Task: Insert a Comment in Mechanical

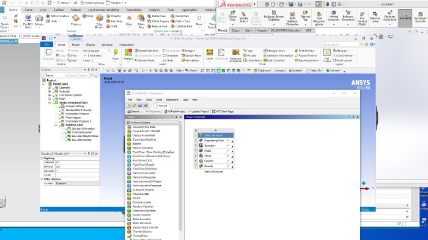Action: tap(171, 55)
